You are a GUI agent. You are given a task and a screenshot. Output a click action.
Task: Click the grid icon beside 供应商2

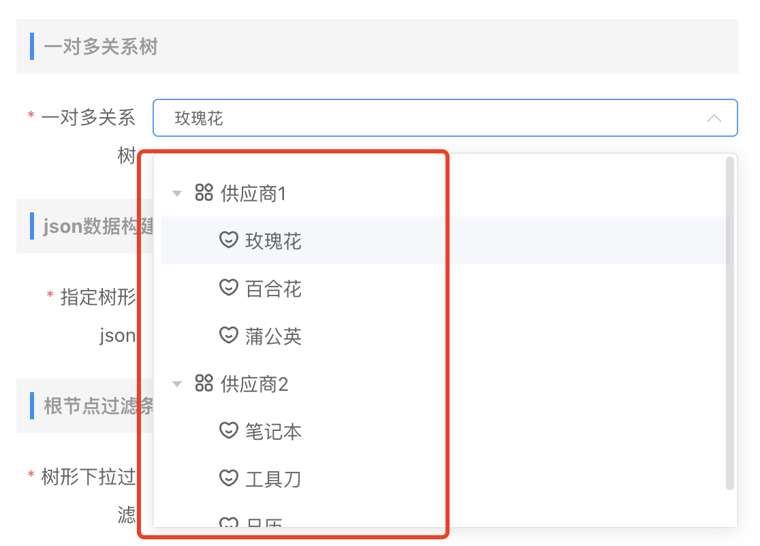tap(204, 383)
